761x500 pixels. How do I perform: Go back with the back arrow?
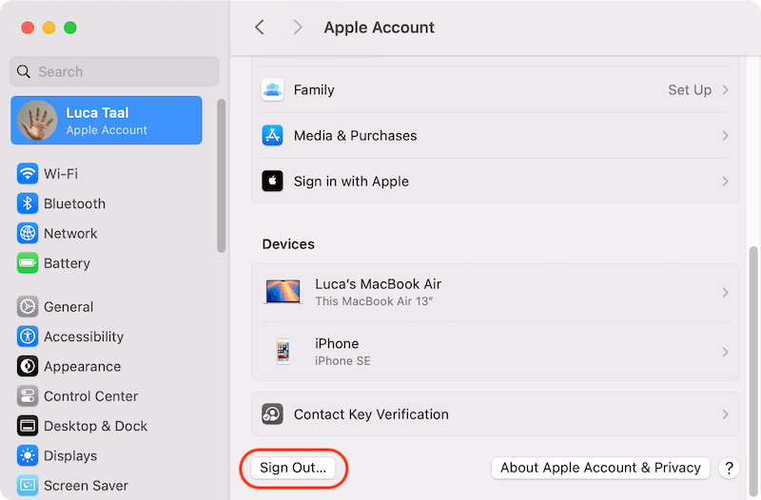tap(260, 28)
